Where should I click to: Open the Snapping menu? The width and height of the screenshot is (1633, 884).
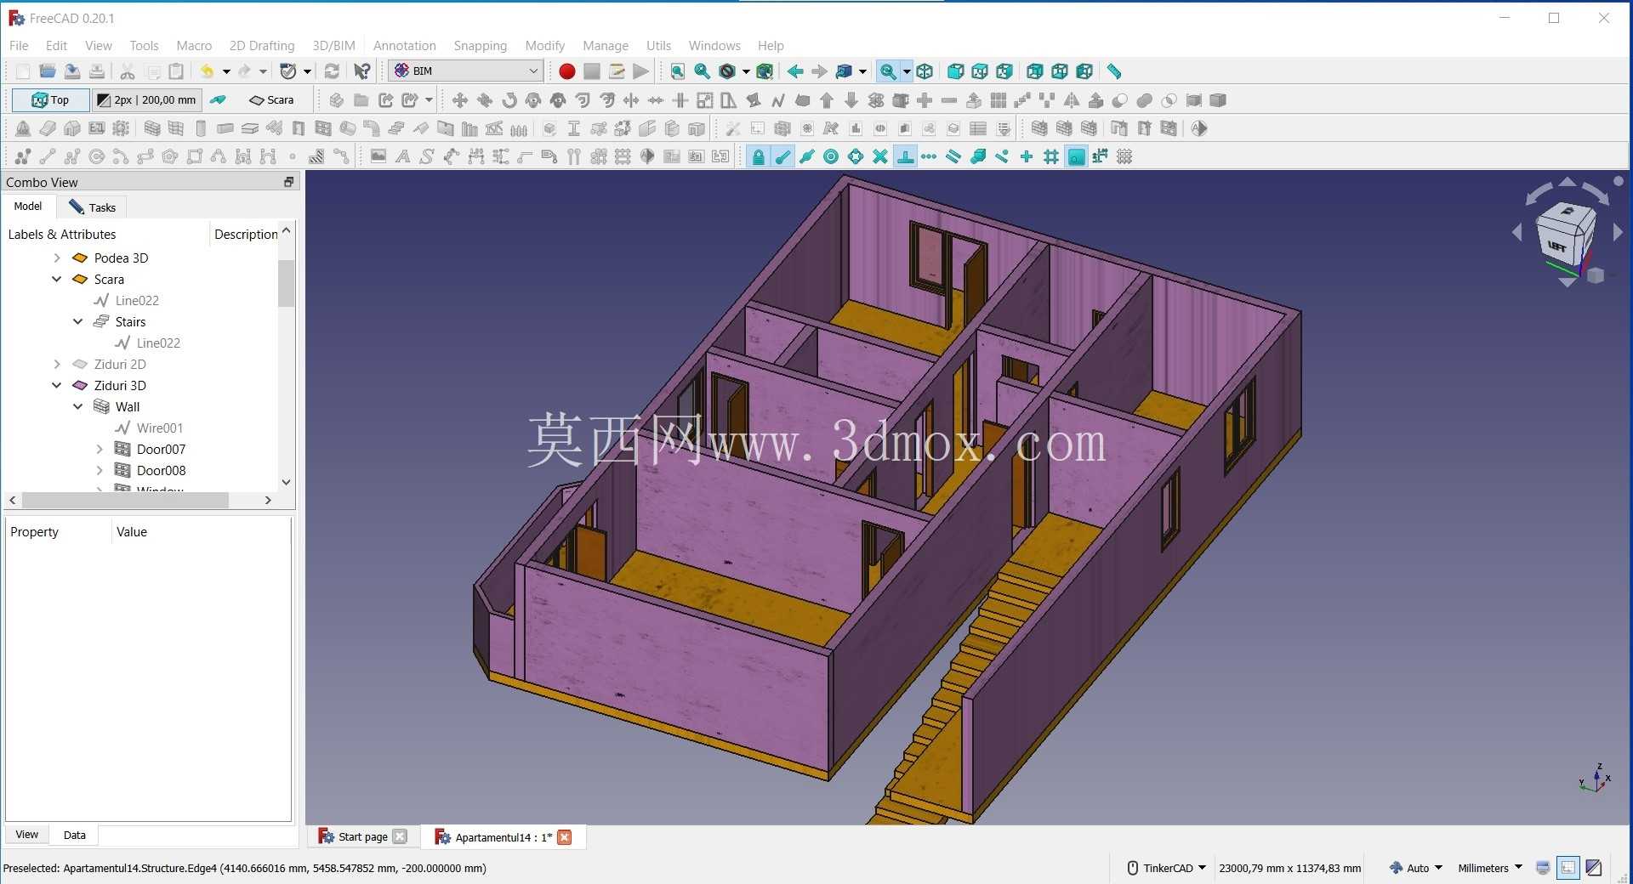tap(480, 46)
